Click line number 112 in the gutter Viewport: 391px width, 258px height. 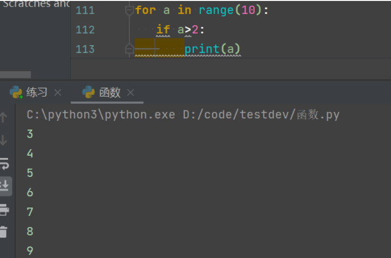[85, 30]
